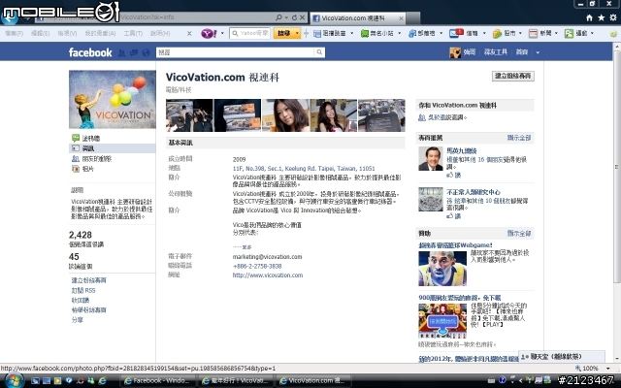
Task: Expand the Yahoo! logo dropdown arrow
Action: click(222, 33)
